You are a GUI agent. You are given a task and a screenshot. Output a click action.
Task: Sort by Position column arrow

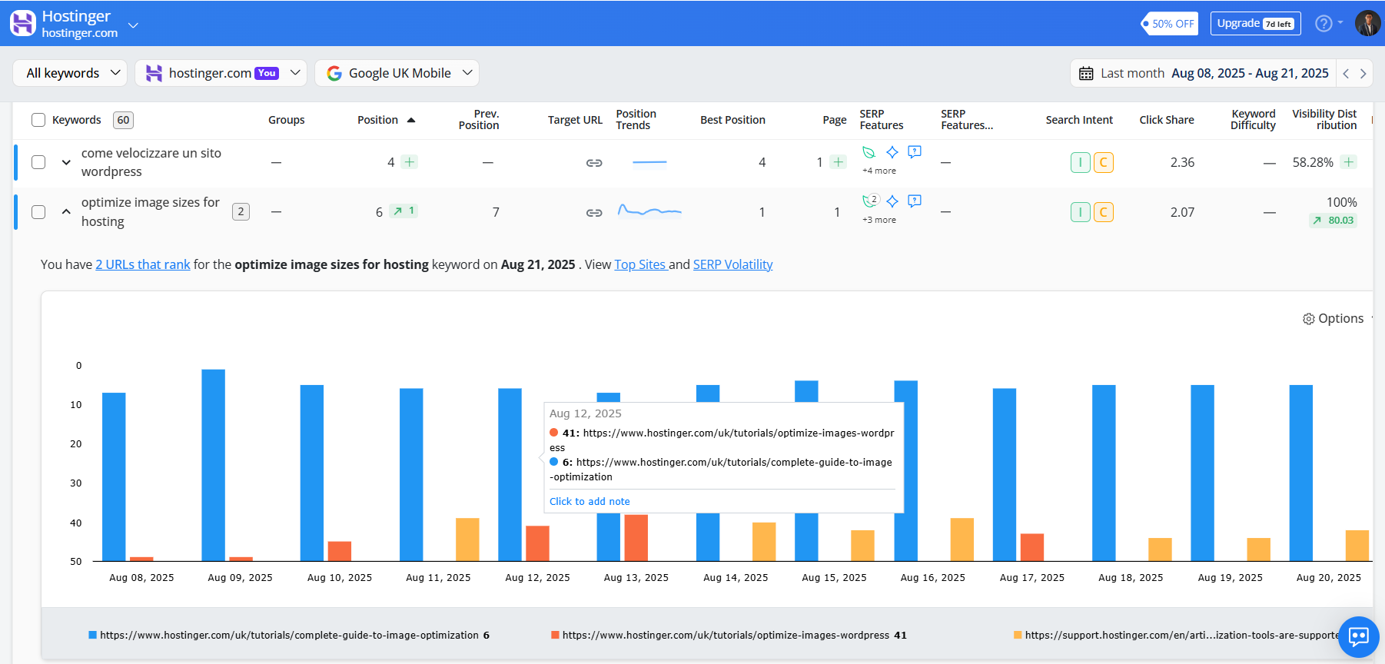[411, 120]
